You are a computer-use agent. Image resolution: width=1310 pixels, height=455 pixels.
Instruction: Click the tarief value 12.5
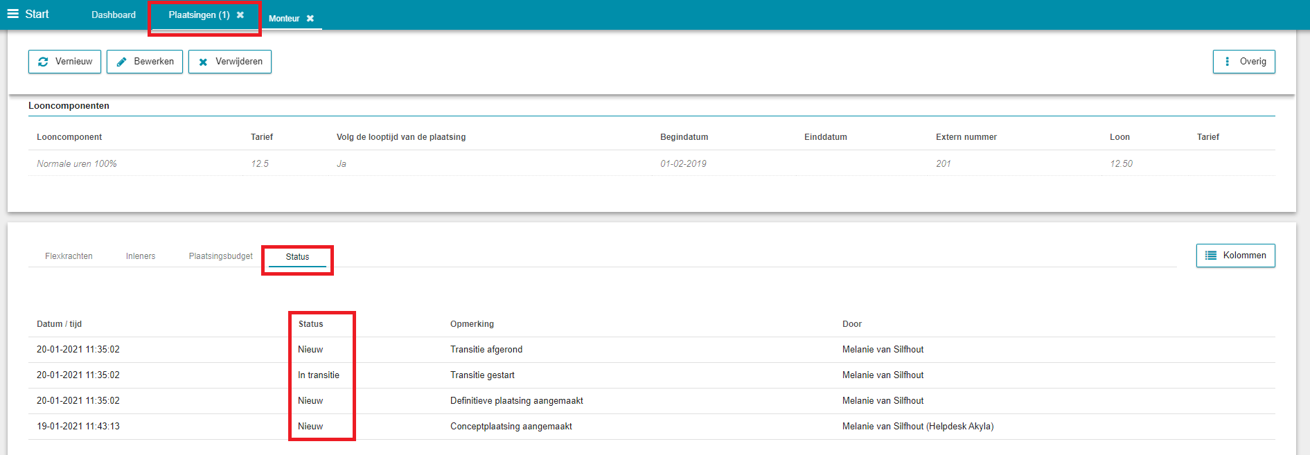tap(260, 164)
